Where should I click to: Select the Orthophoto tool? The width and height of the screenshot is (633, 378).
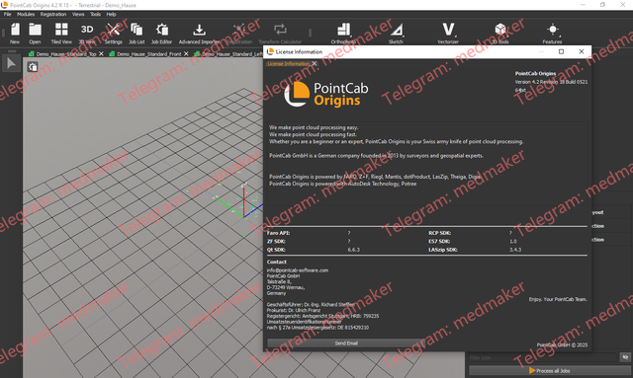coord(343,33)
